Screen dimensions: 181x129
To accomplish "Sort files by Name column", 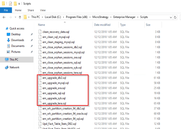I will (x=41, y=25).
